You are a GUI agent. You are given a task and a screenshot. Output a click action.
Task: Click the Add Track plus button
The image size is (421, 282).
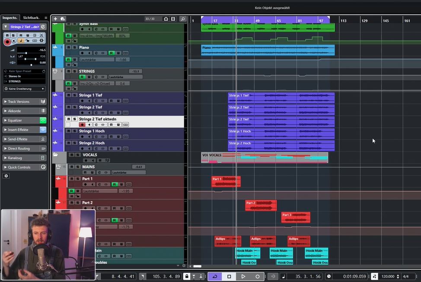55,19
